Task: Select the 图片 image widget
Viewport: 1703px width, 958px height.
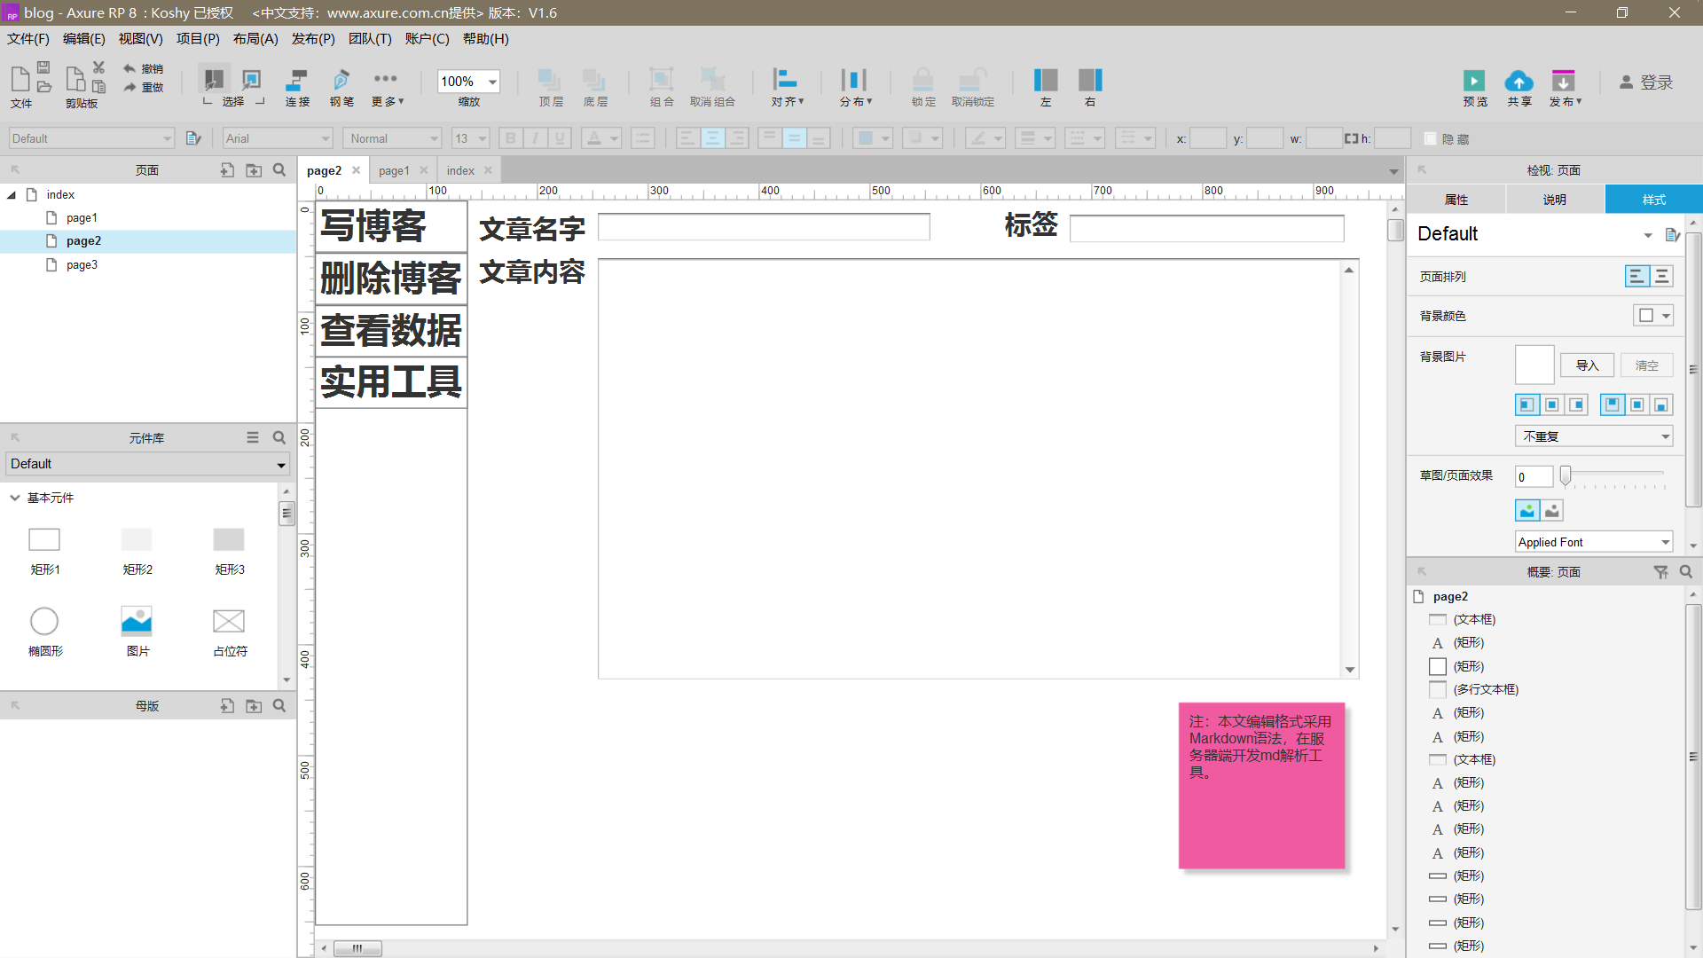Action: [137, 621]
